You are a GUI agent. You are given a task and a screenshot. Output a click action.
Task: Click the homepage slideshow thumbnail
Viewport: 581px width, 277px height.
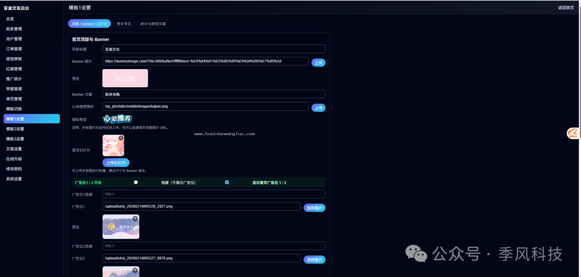pyautogui.click(x=113, y=145)
